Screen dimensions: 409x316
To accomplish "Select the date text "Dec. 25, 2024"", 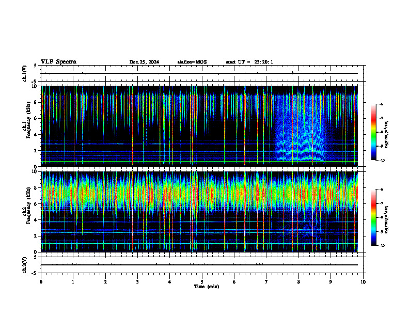I will click(x=144, y=62).
